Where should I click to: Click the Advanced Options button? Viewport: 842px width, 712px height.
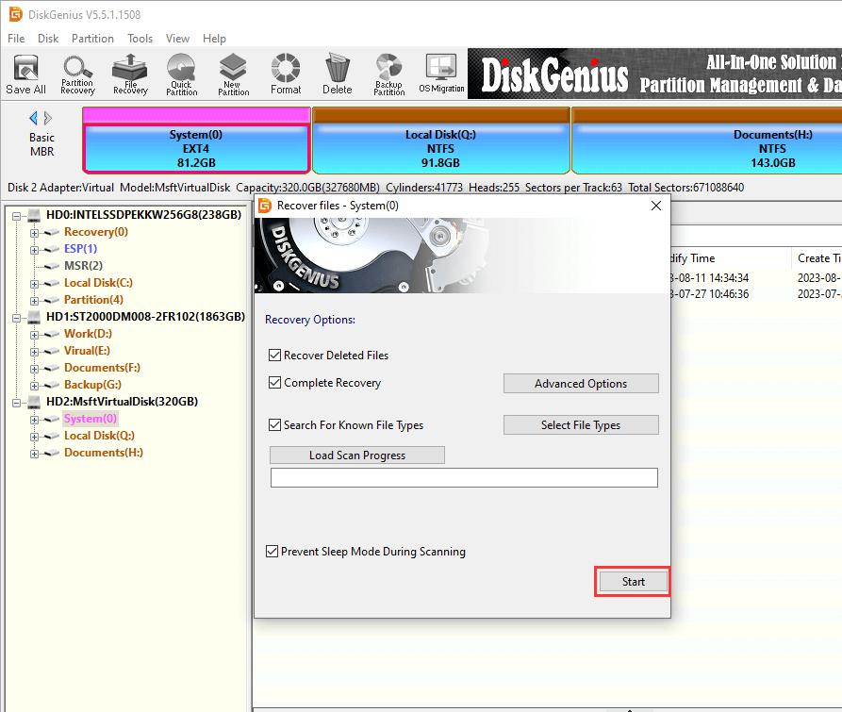tap(581, 384)
